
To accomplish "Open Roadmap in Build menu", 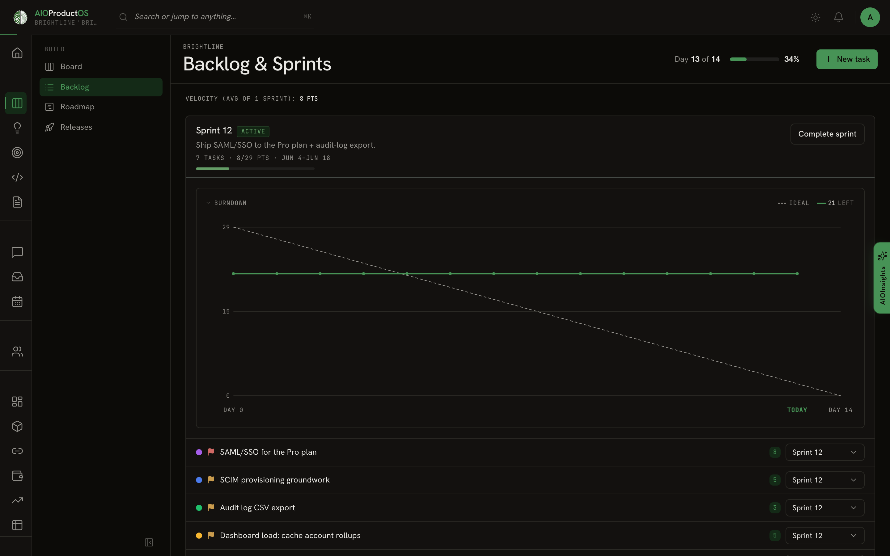I will click(x=101, y=107).
